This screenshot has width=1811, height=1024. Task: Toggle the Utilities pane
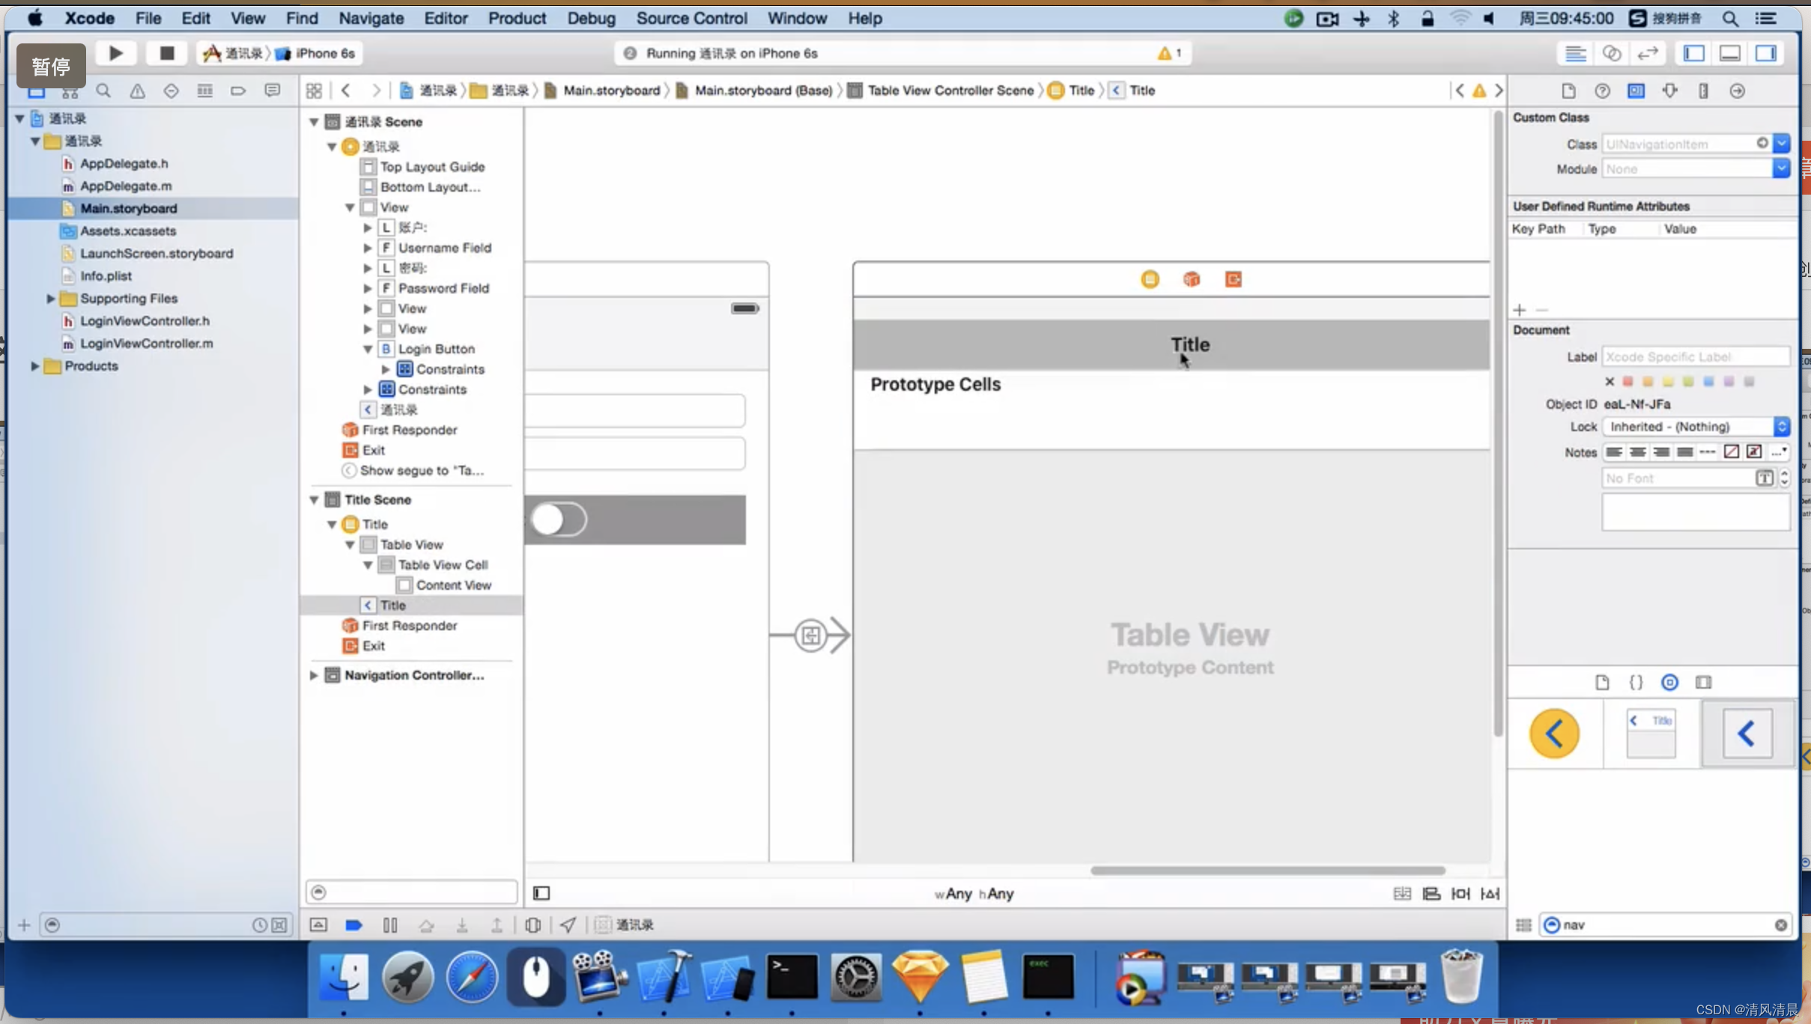(1766, 53)
